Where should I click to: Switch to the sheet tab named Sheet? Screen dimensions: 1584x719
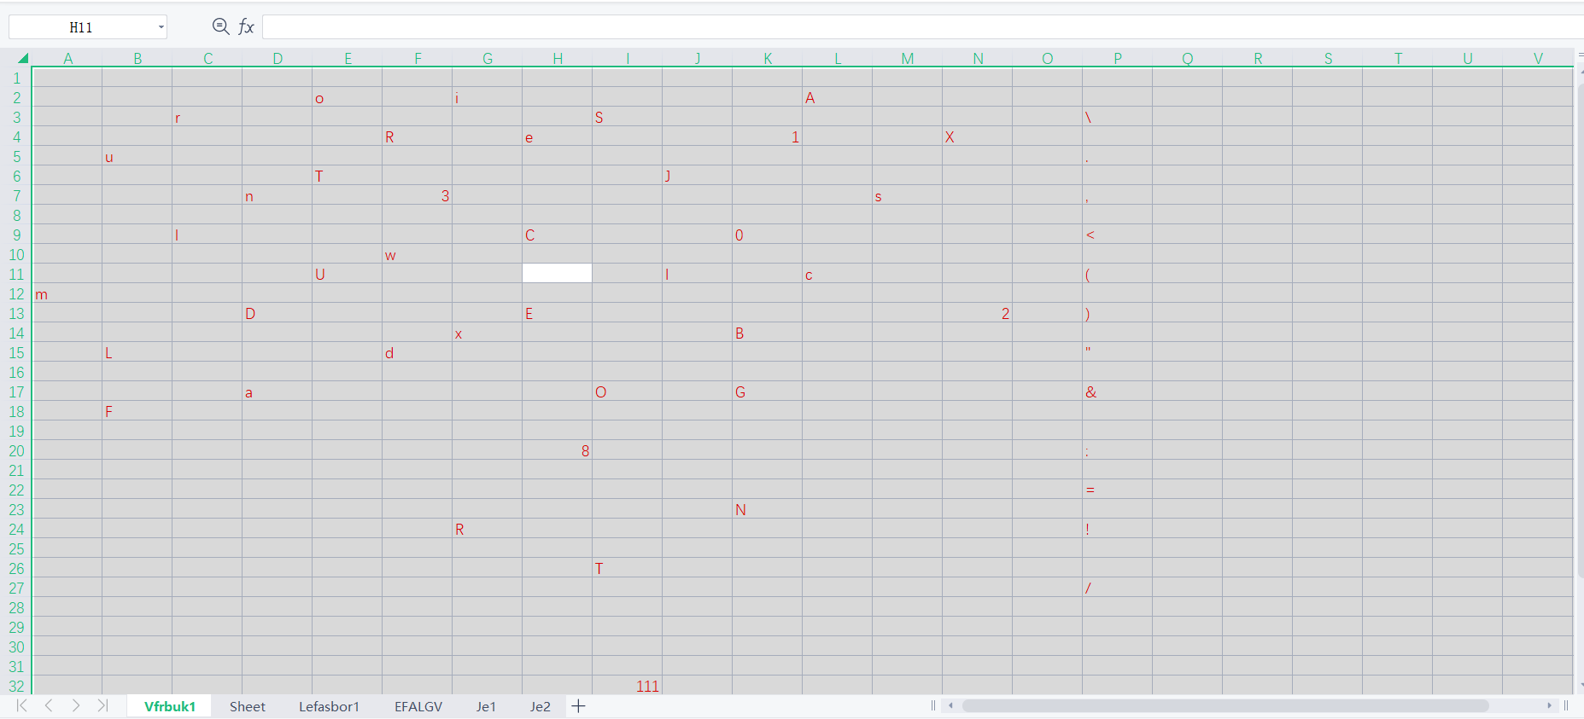[x=248, y=706]
